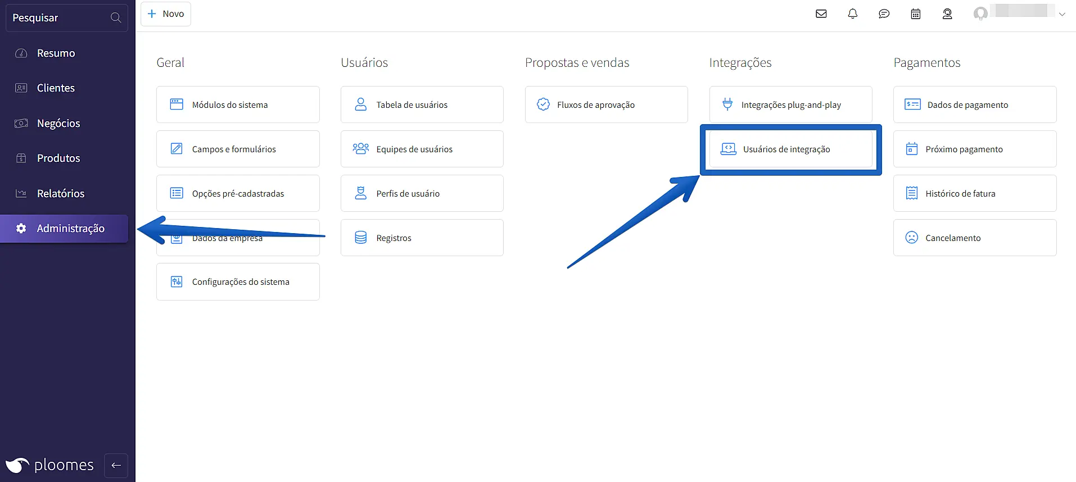Click the Campos e formulários pencil icon
Viewport: 1076px width, 482px height.
point(177,149)
